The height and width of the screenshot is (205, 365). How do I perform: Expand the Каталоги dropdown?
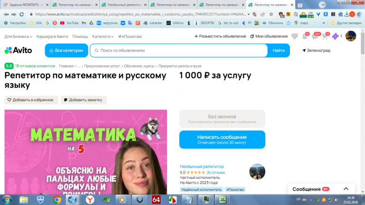[103, 37]
